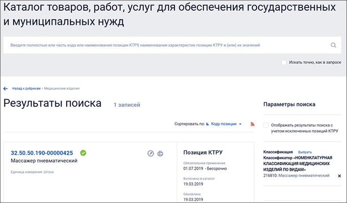Click the sort order icon before 'Коду позиции'
This screenshot has width=347, height=203.
tap(208, 124)
